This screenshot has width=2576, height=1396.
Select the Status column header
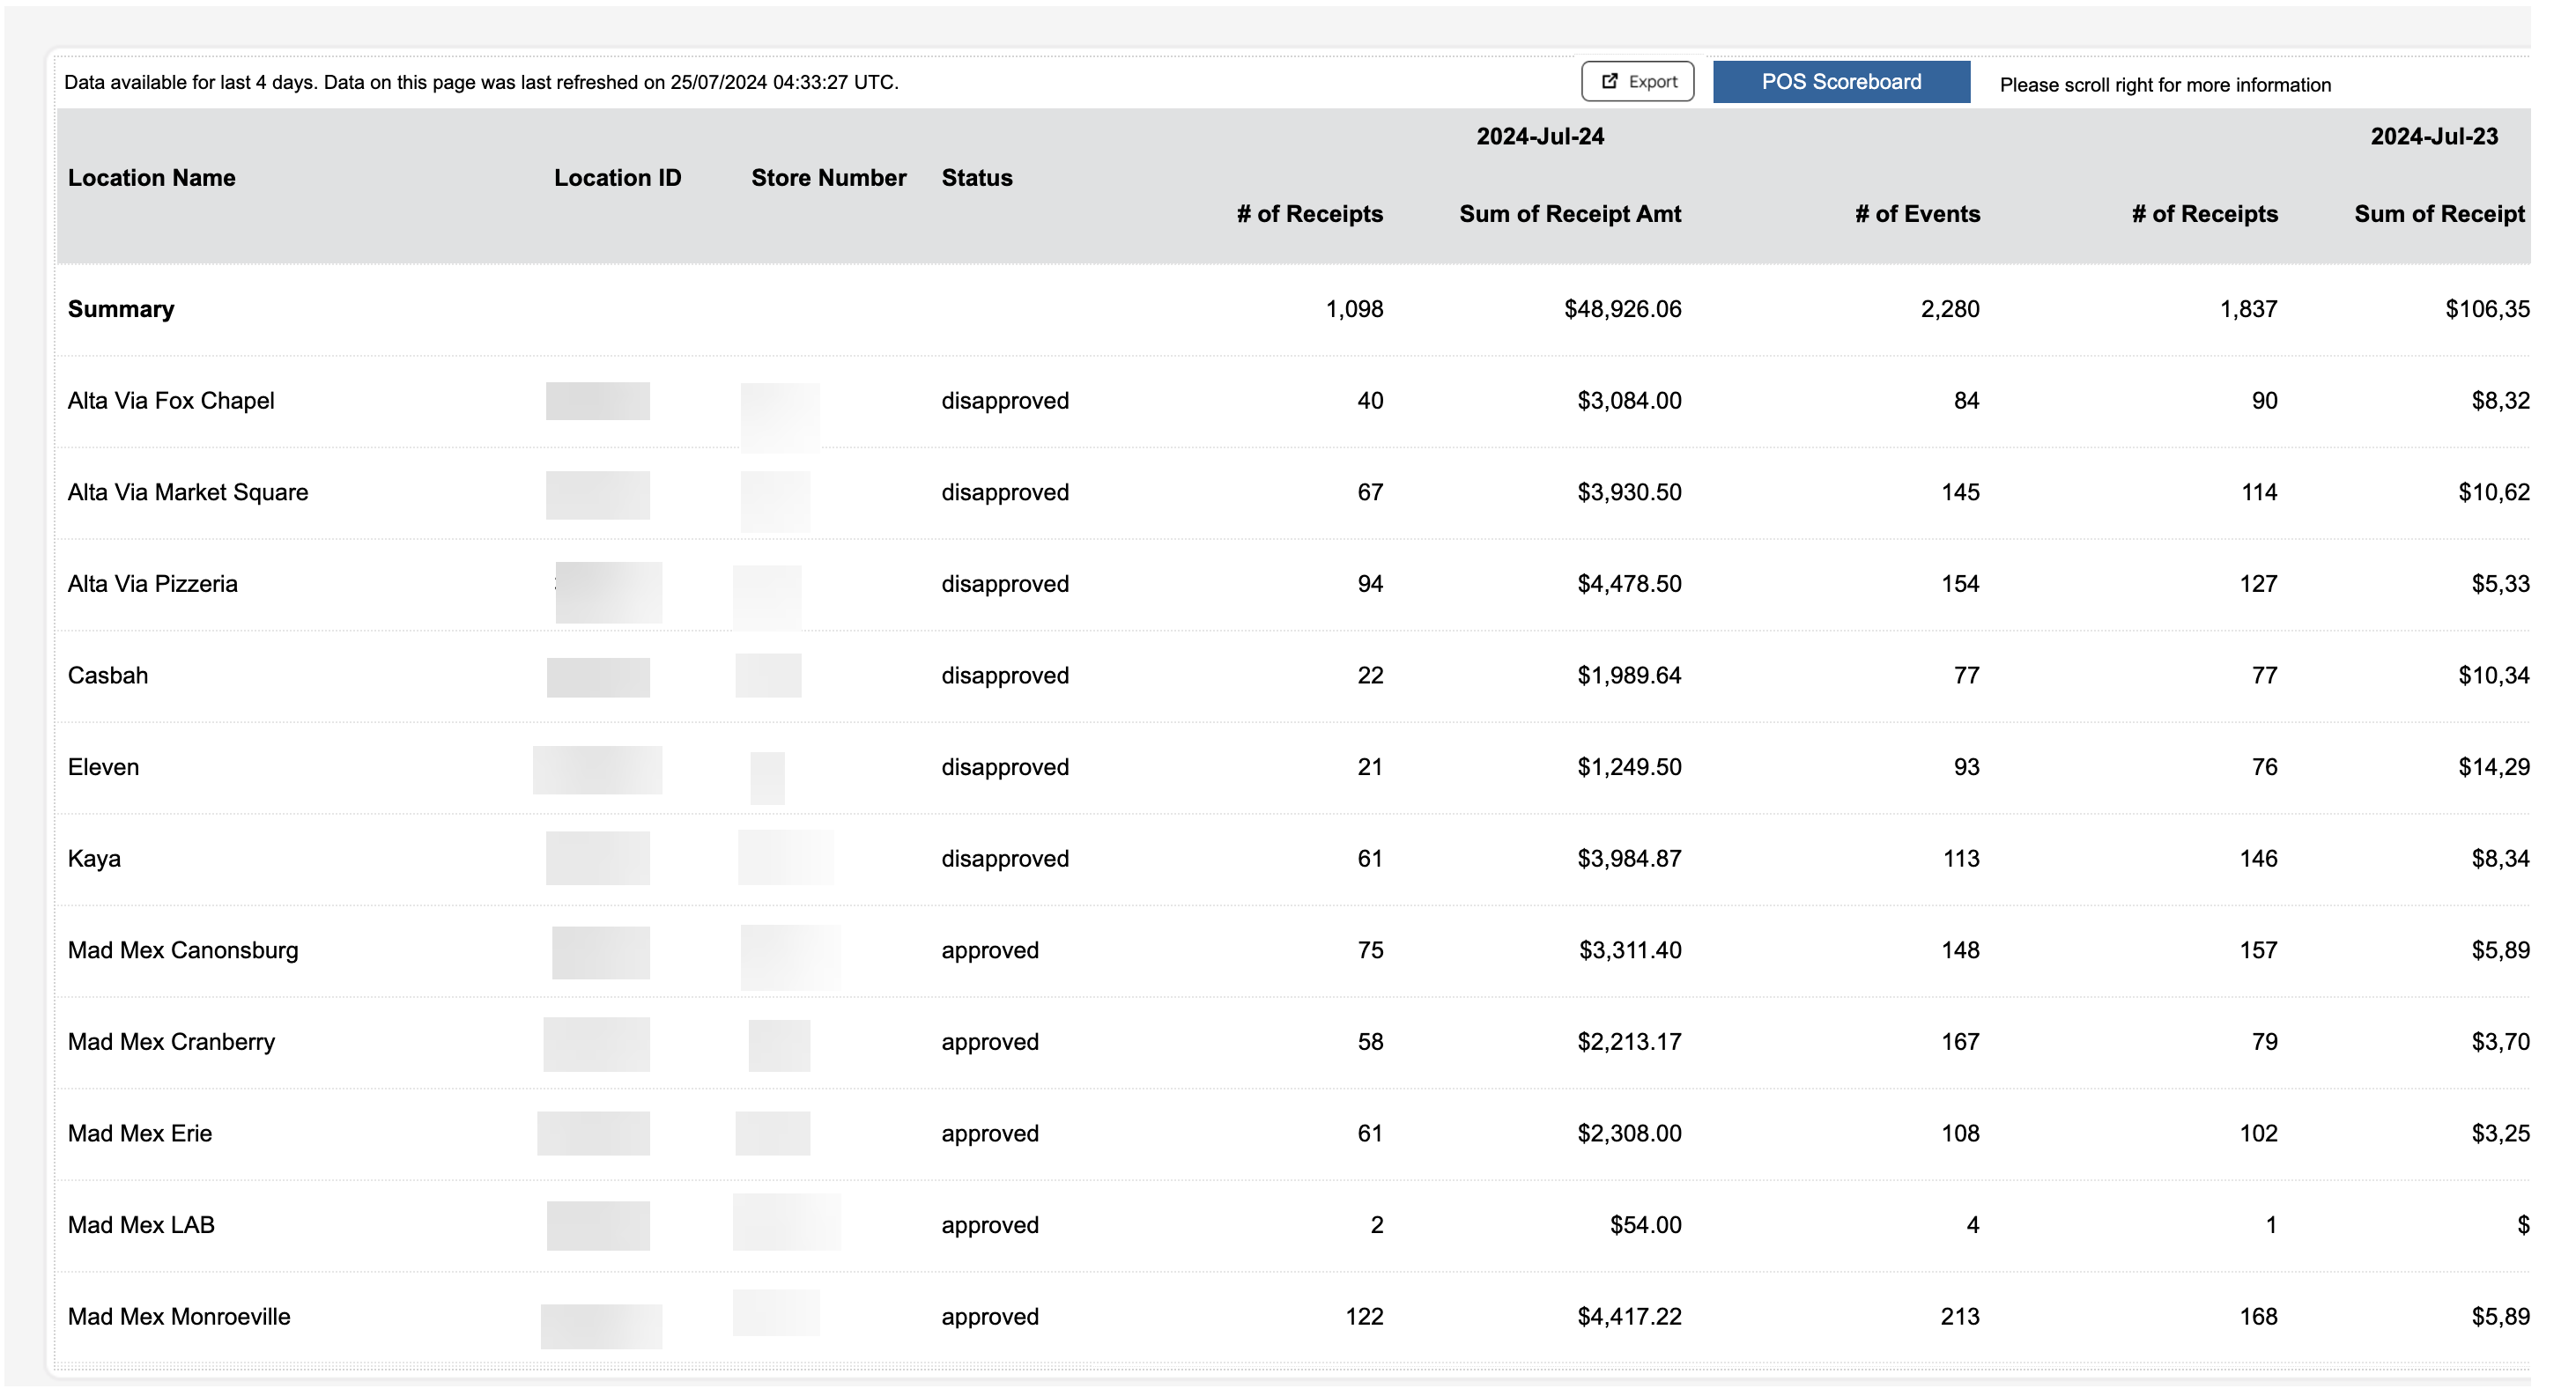tap(977, 178)
